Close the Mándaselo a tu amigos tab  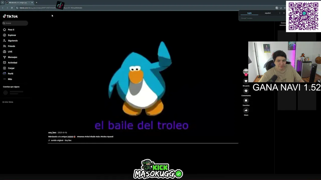point(32,2)
